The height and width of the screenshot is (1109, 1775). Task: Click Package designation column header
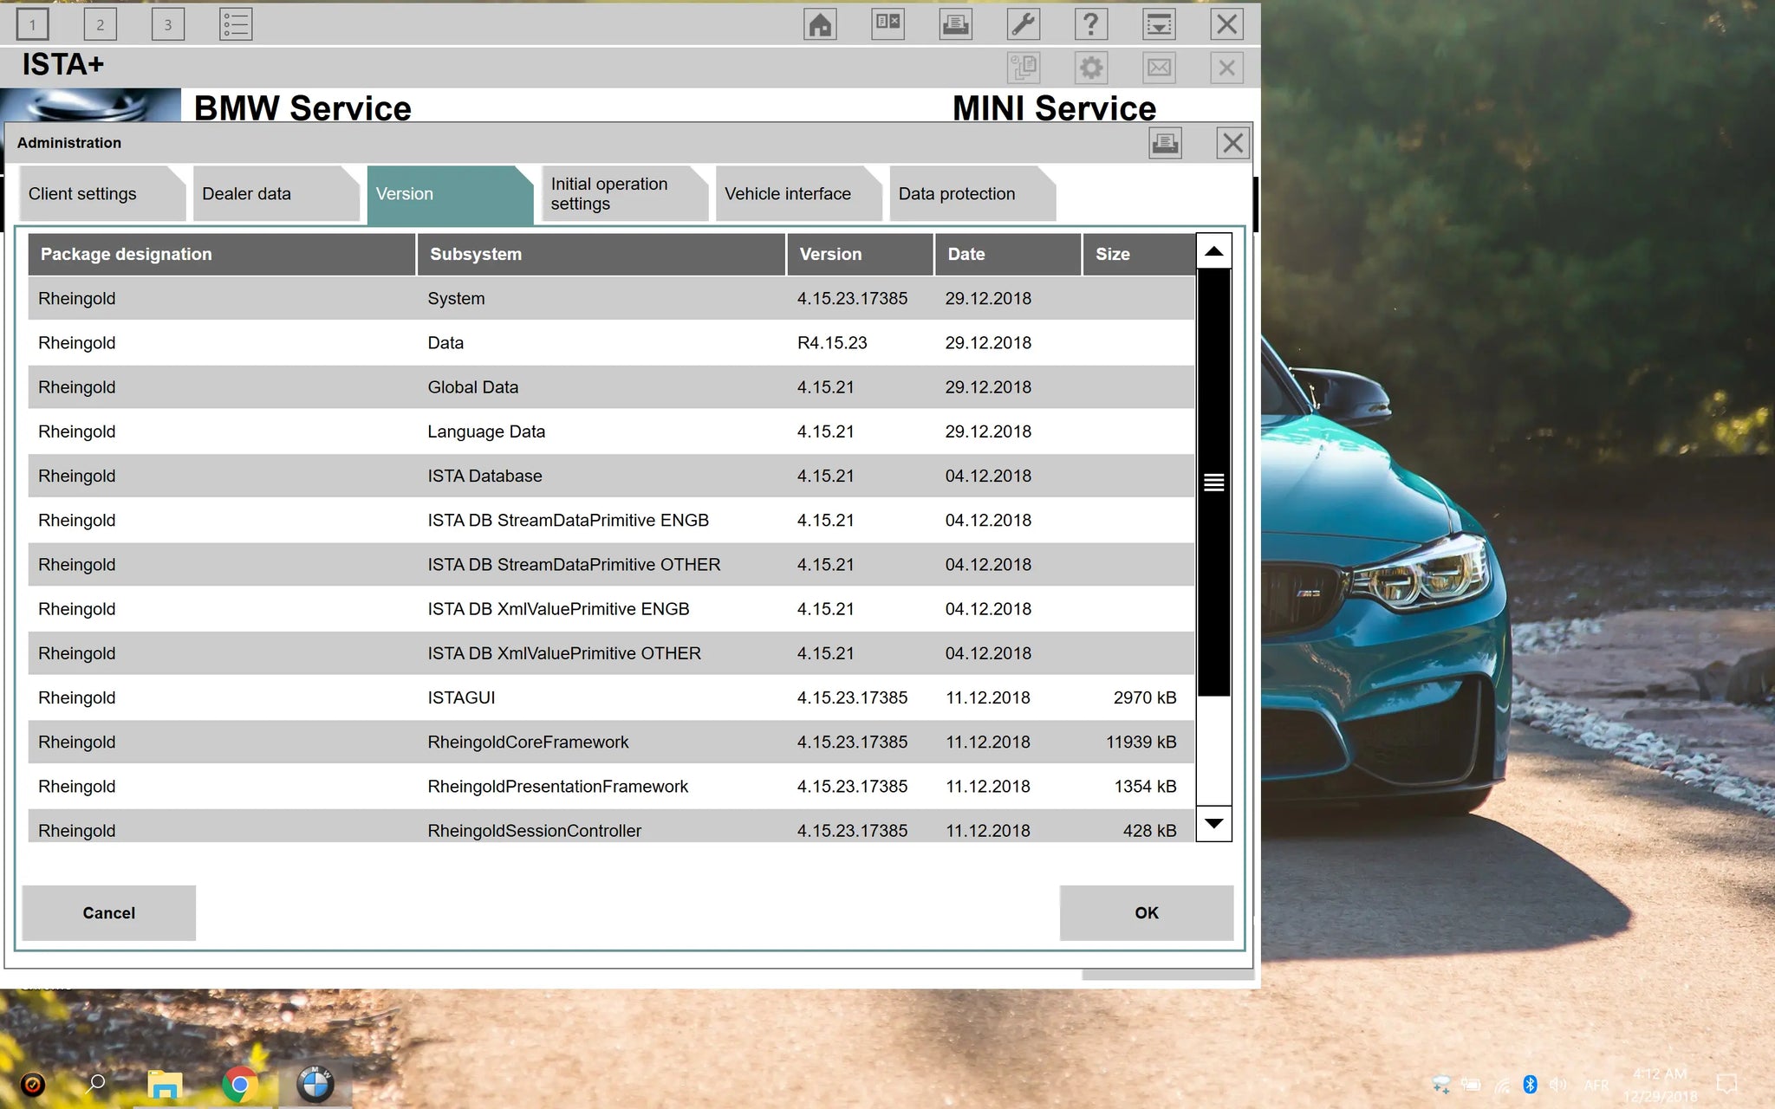pos(222,255)
